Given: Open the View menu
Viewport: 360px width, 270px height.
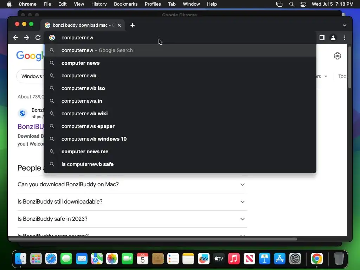Looking at the screenshot, I should (79, 4).
